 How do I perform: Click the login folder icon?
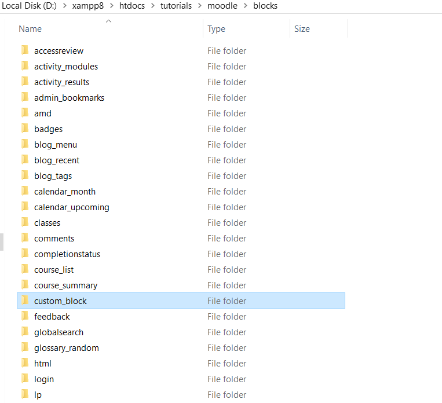(25, 379)
